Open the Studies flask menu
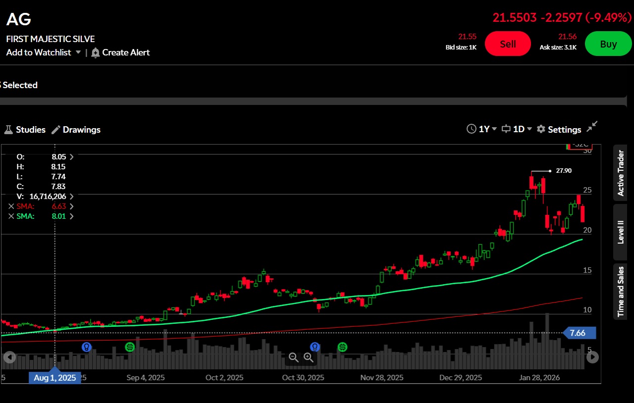 pyautogui.click(x=25, y=130)
